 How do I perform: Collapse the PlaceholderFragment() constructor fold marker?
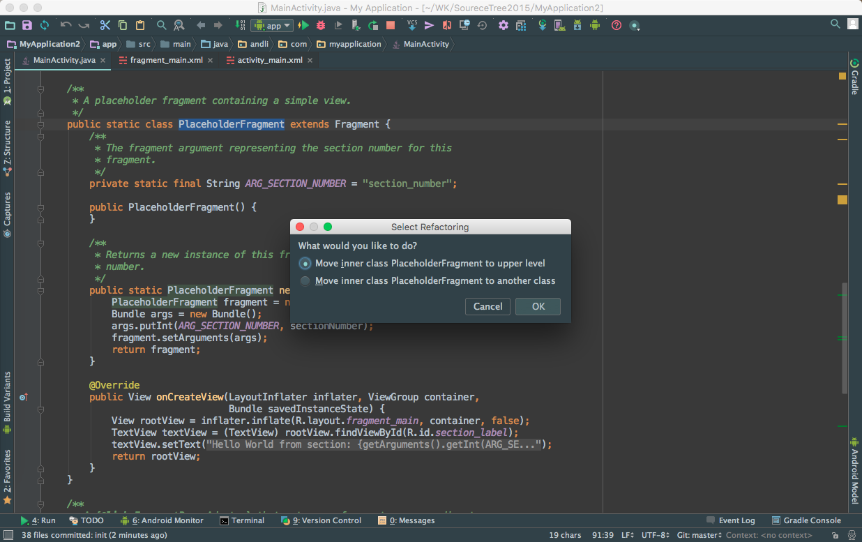coord(40,207)
